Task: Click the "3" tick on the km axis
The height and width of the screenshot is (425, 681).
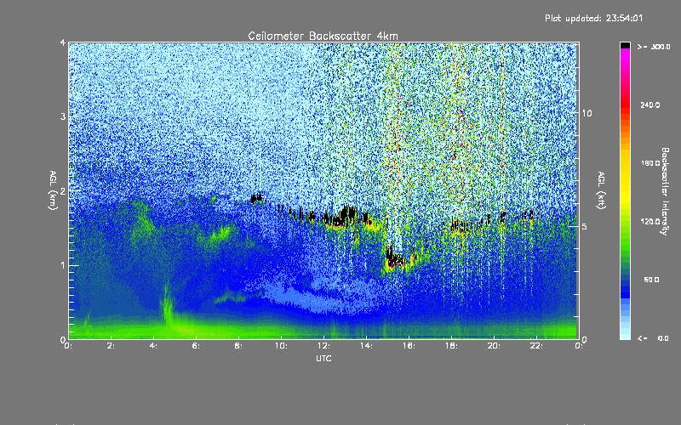Action: [63, 116]
